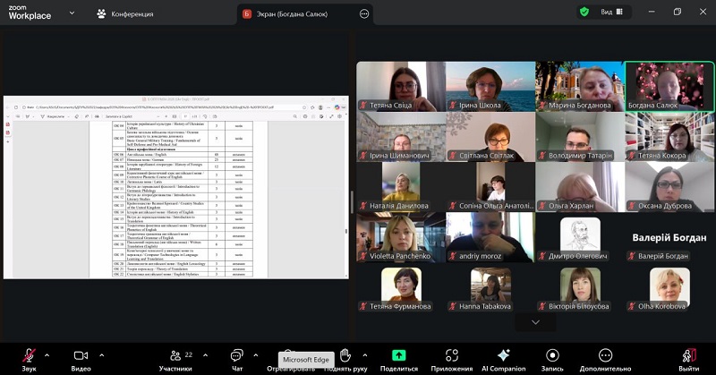The width and height of the screenshot is (716, 375).
Task: Start recording with Запись button
Action: [x=552, y=359]
